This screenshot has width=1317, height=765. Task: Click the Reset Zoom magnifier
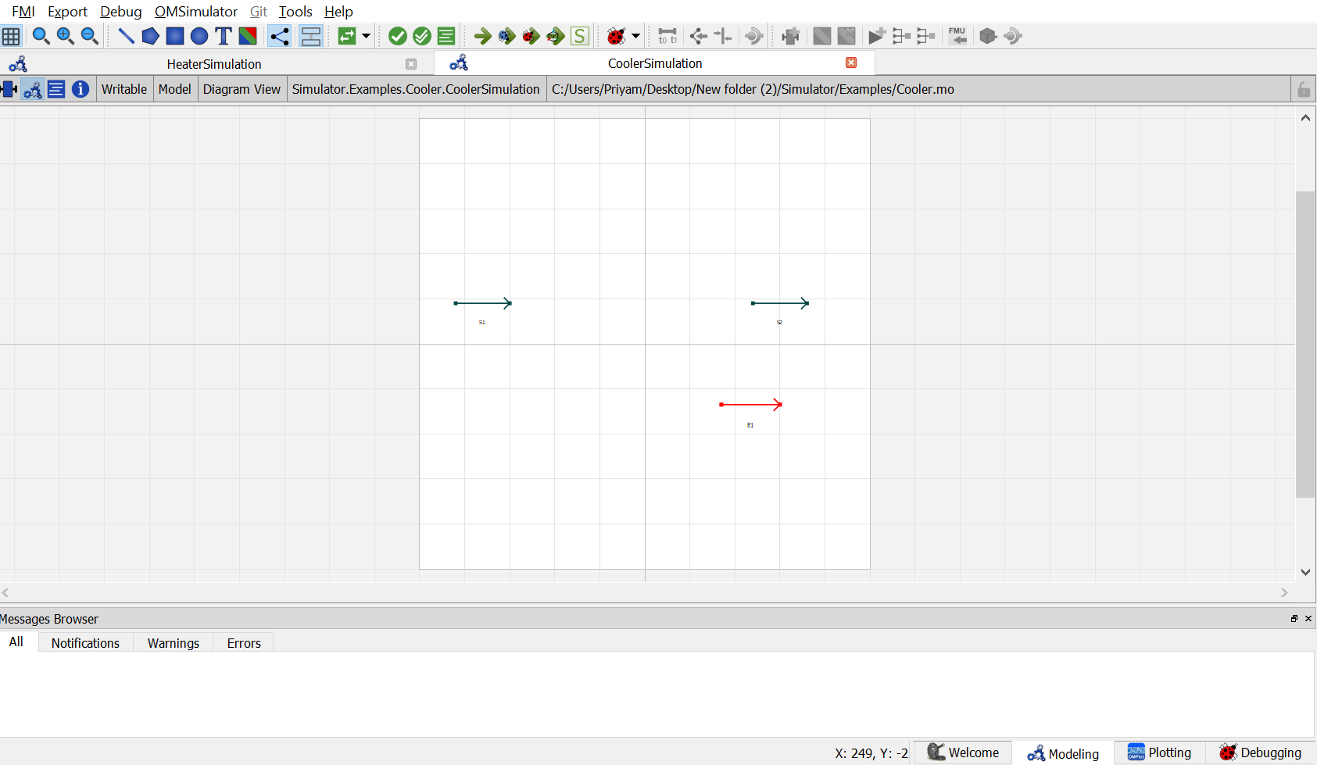[x=41, y=36]
